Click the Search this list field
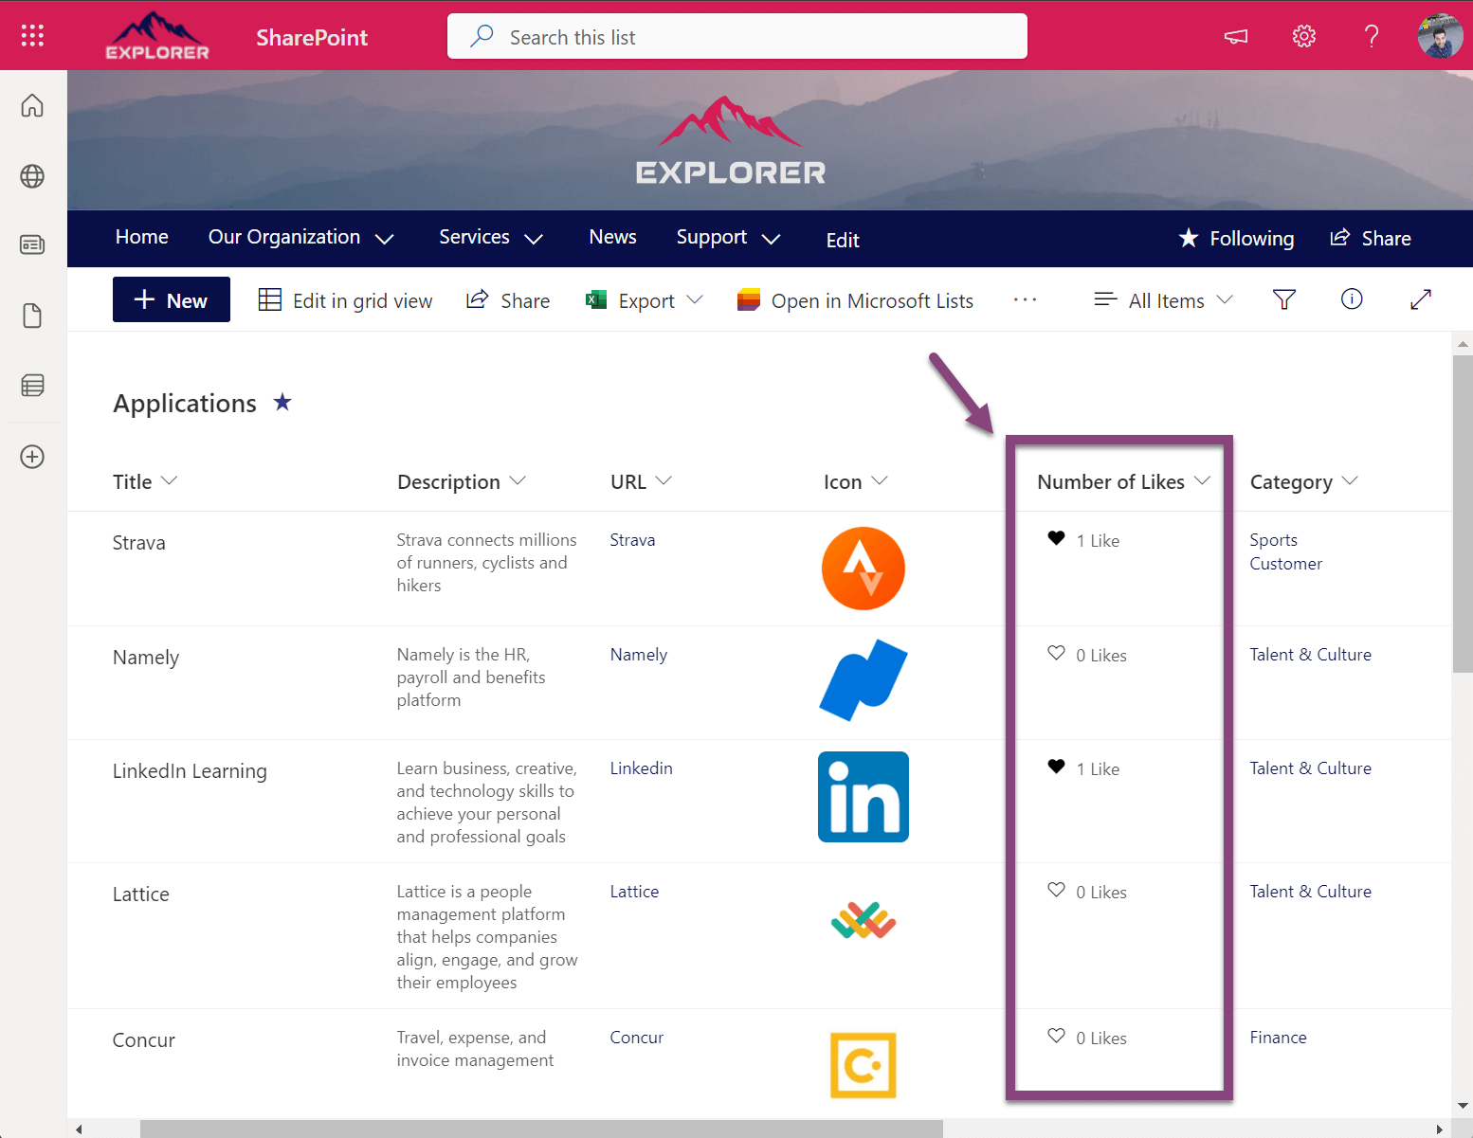The width and height of the screenshot is (1473, 1138). [736, 37]
